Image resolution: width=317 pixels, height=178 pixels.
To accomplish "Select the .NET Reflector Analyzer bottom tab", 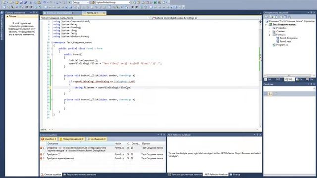I will 216,175.
